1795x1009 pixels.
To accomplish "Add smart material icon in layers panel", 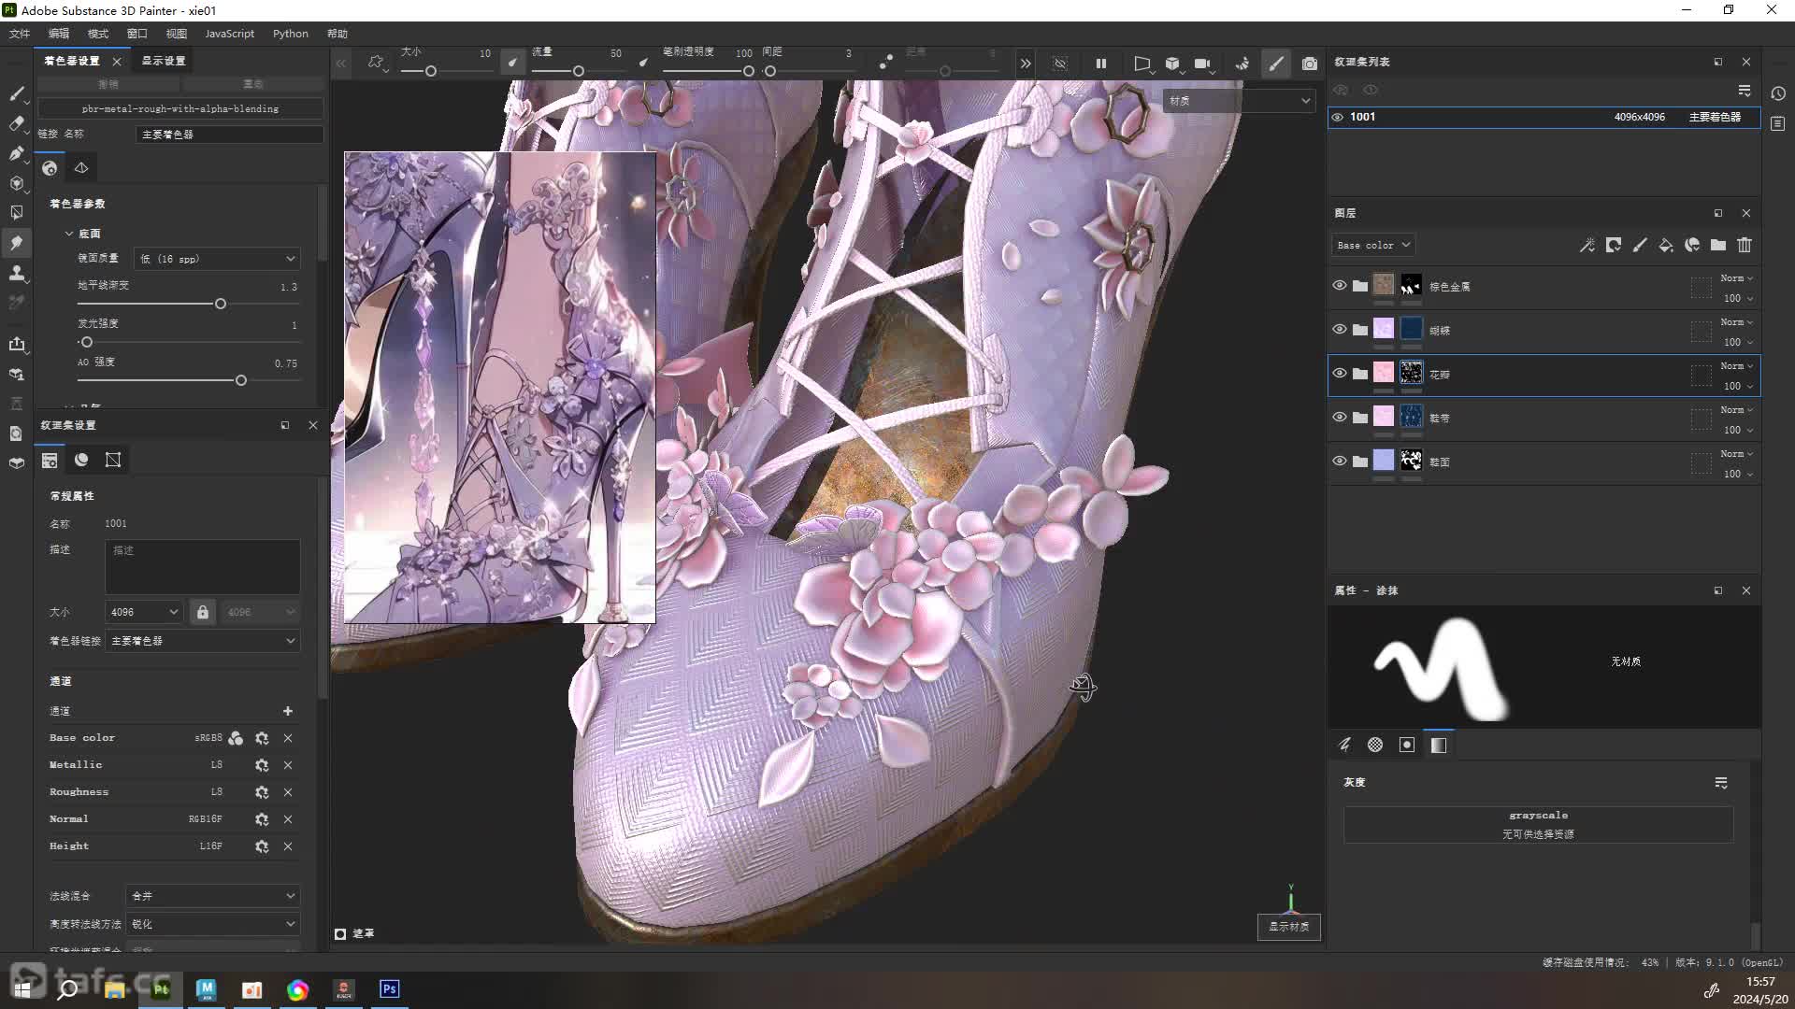I will tap(1692, 245).
